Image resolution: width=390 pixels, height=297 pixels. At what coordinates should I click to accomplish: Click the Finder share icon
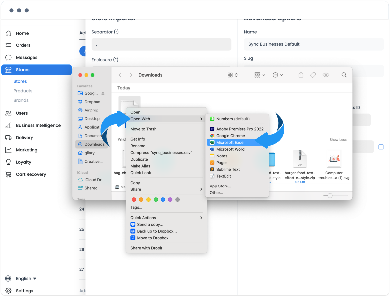(301, 75)
